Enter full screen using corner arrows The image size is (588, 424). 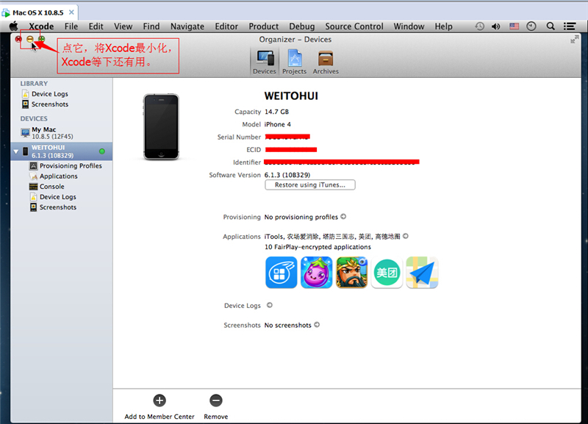click(x=575, y=39)
